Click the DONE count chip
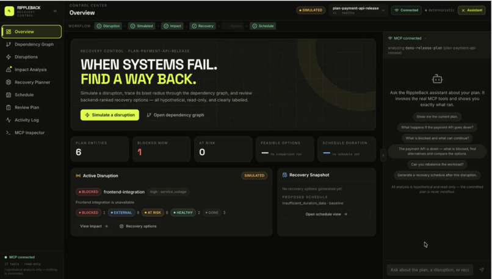Screen dimensions: 492x279 point(212,213)
